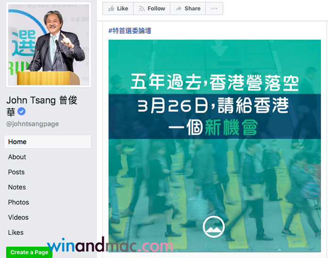Click the #特首選委論壇 hashtag link
328x258 pixels.
tap(130, 31)
